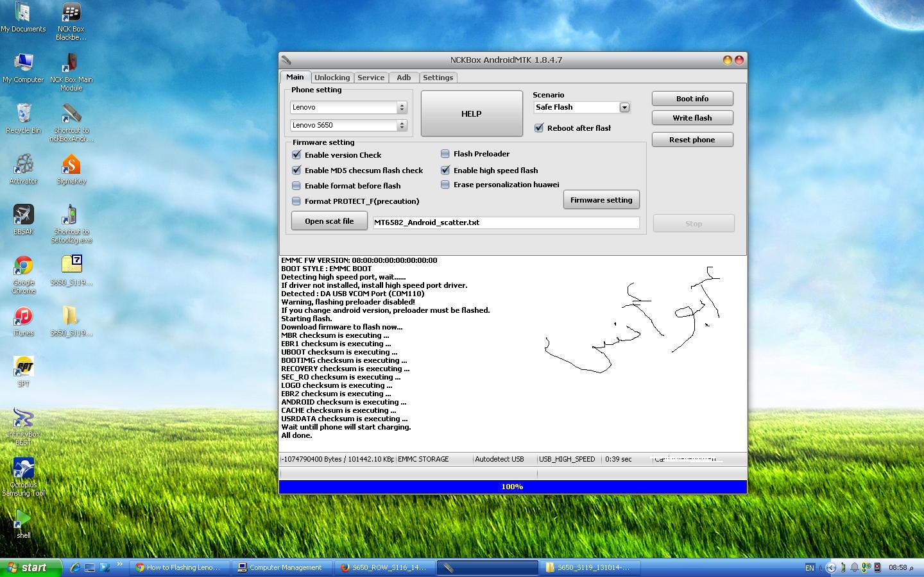Open Lenovo S650 model dropdown
This screenshot has width=924, height=577.
pos(348,125)
